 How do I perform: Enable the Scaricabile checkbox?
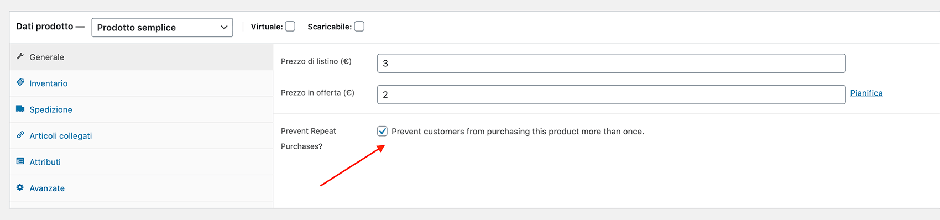click(359, 27)
